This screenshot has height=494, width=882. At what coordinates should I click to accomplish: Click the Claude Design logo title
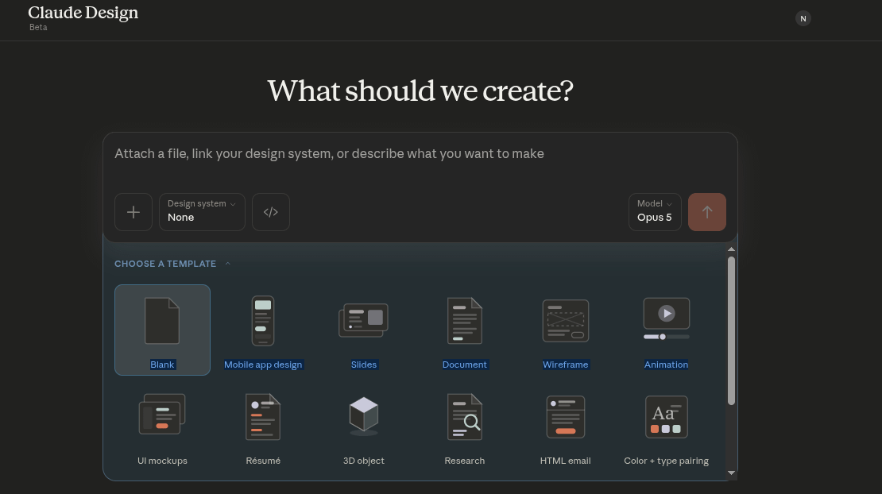(83, 13)
